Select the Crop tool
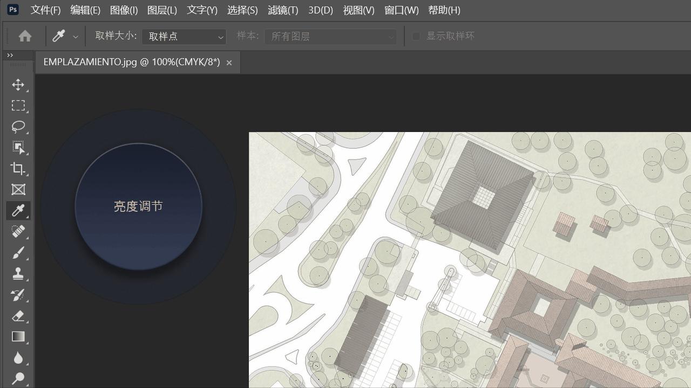This screenshot has width=691, height=388. [x=18, y=169]
